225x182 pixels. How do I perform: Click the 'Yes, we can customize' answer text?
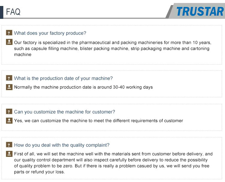[x=98, y=121]
